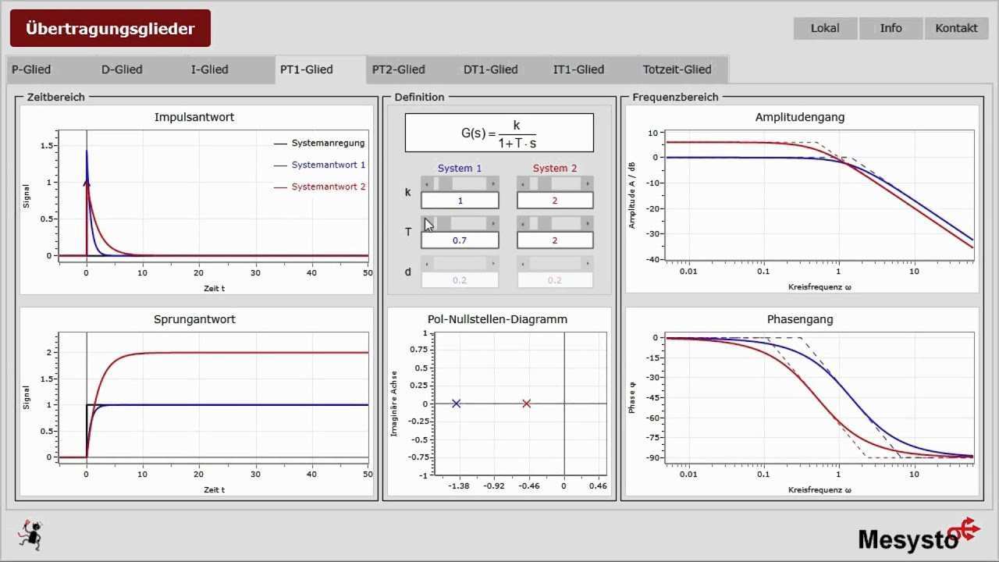Screen dimensions: 999x562
Task: Show the DT1-Glied tab
Action: 490,69
